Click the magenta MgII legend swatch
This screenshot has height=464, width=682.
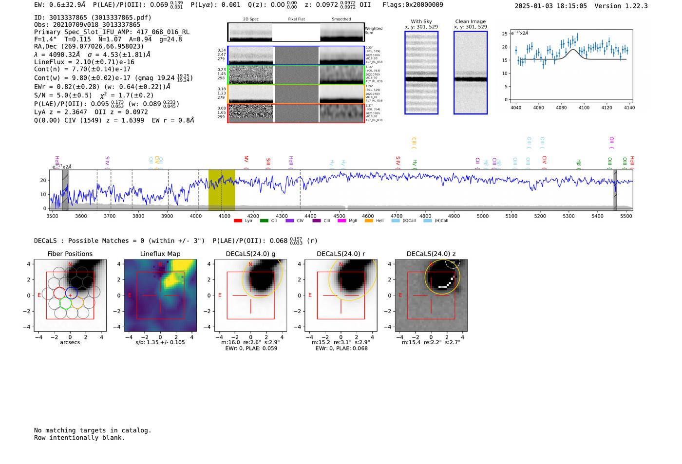(x=341, y=221)
